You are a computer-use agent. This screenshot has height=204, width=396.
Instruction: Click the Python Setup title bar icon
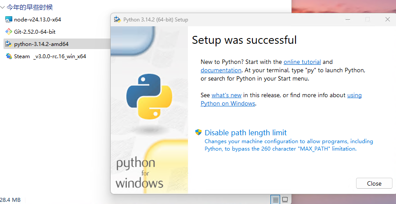pos(117,19)
